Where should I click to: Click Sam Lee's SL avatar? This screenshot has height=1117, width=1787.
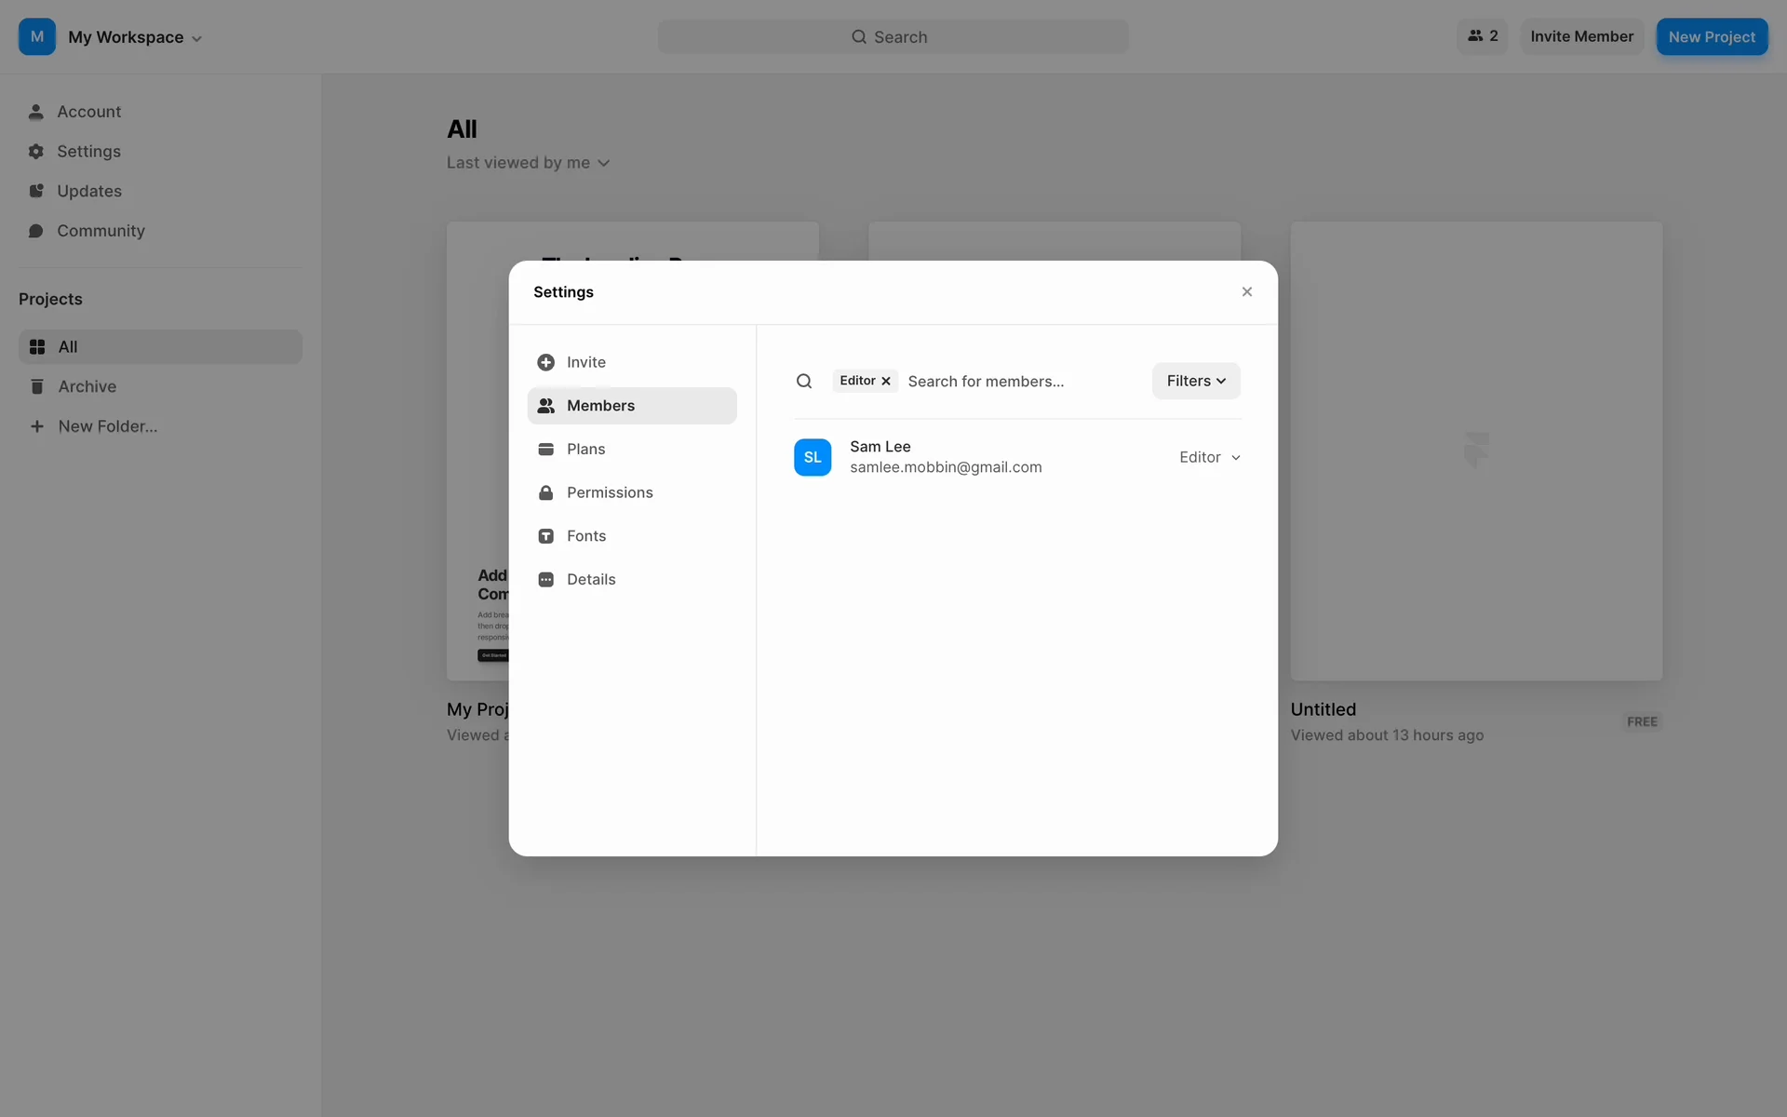point(813,457)
